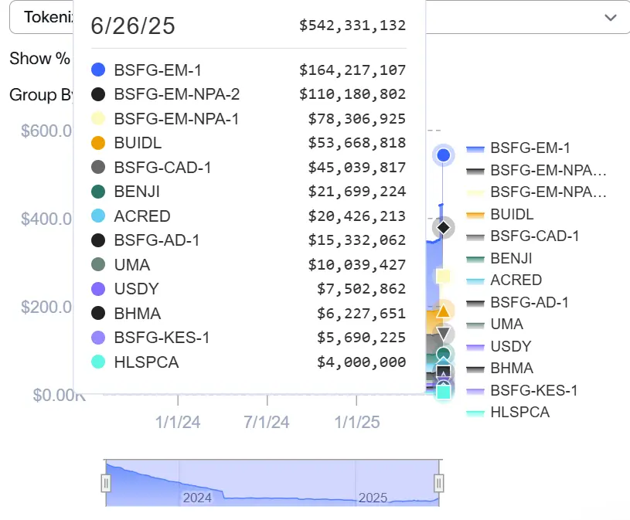Click the blue circle marker on the chart

point(443,155)
